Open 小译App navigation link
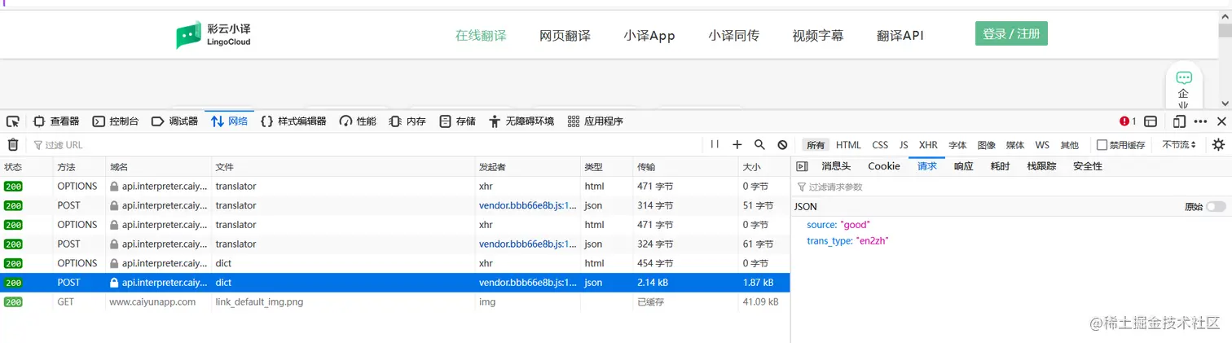The width and height of the screenshot is (1232, 343). (x=649, y=35)
